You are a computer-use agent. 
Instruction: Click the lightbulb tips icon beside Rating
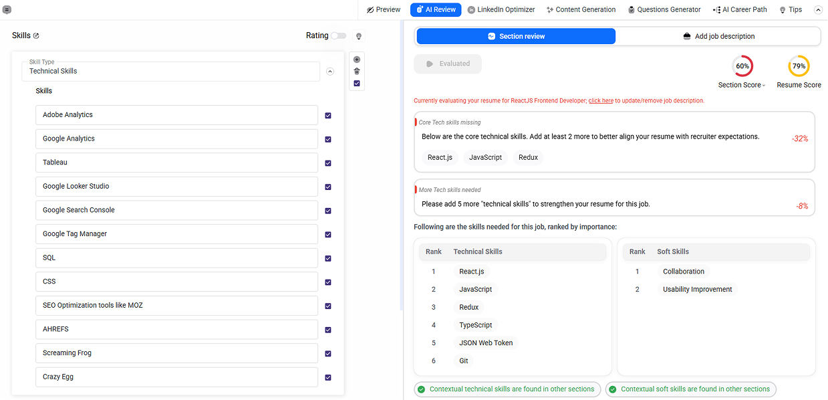pyautogui.click(x=358, y=36)
